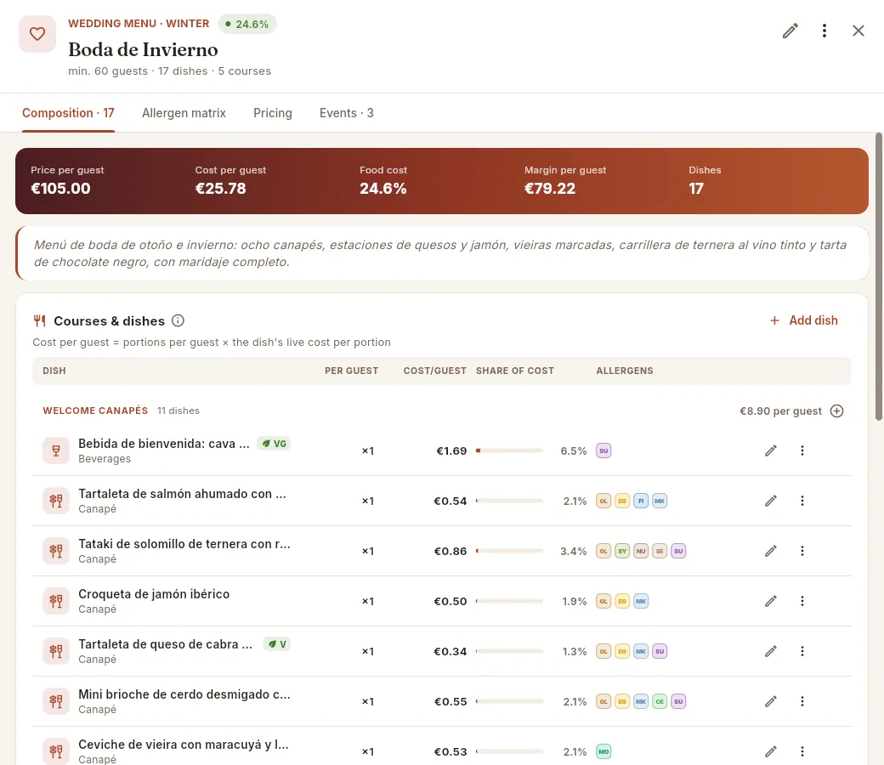The height and width of the screenshot is (765, 884).
Task: Edit Bebida de bienvenida row
Action: click(771, 450)
